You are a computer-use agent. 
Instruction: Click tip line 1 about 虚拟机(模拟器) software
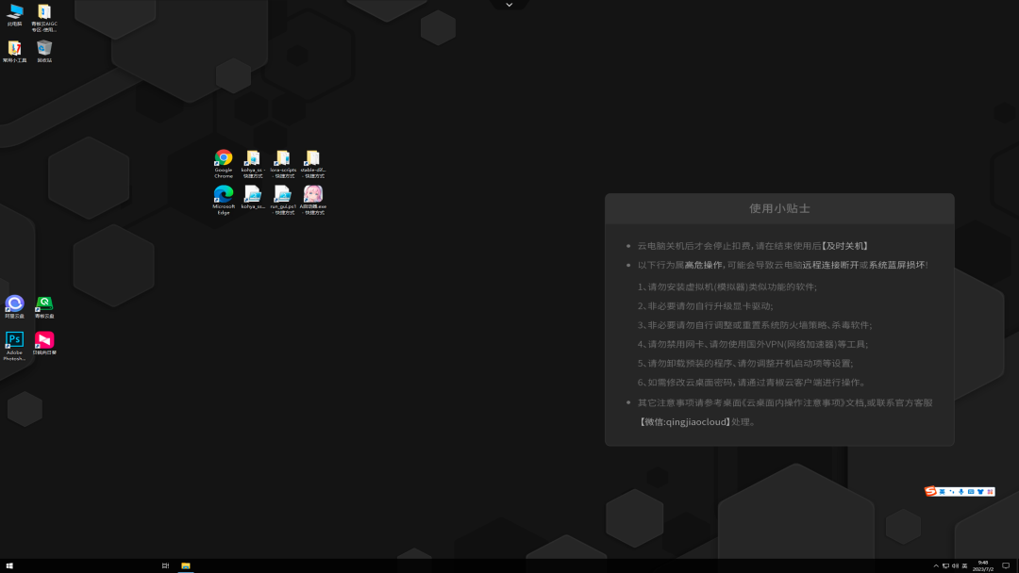(727, 286)
